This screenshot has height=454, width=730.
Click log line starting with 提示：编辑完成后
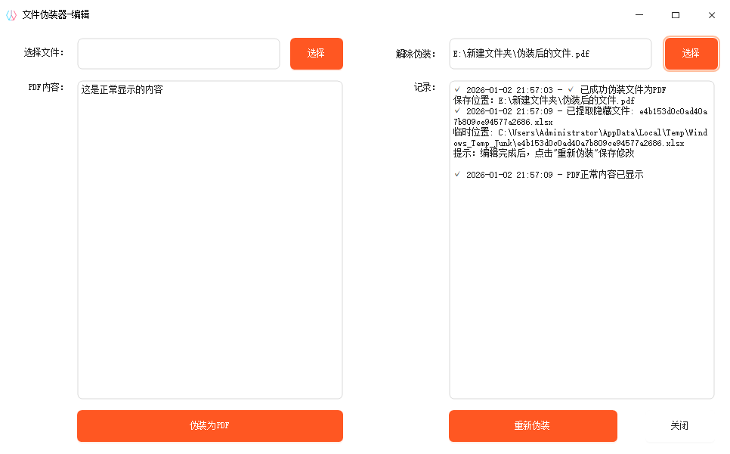tap(544, 153)
